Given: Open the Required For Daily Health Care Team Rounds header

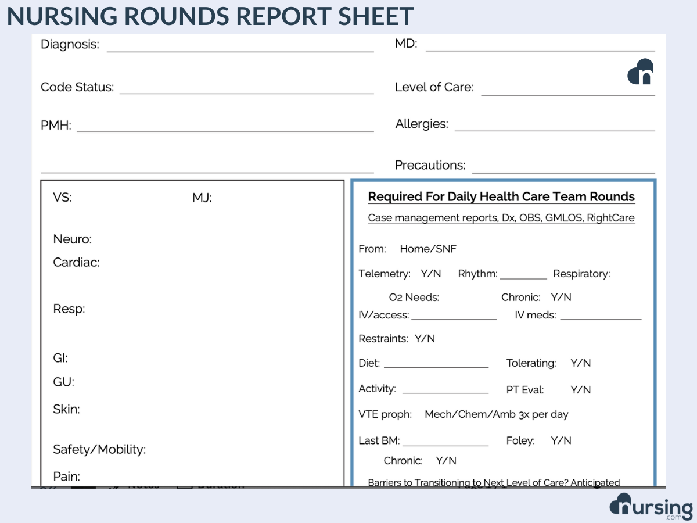Looking at the screenshot, I should [501, 196].
